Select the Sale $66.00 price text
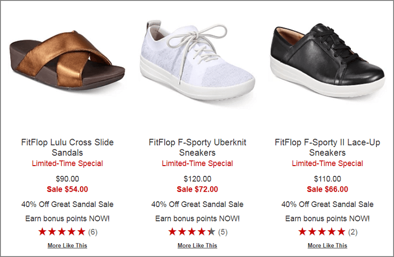Viewport: 394px width, 257px height. (327, 189)
